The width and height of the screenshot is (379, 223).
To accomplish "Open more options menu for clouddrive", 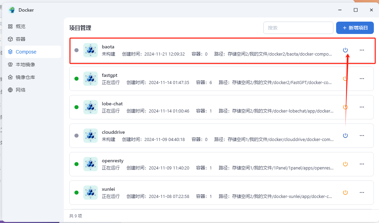I will pos(362,136).
